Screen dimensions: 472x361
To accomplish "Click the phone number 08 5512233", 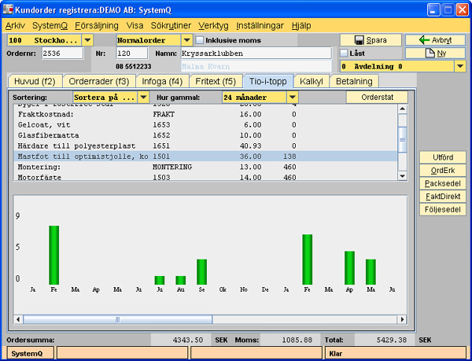I will (x=134, y=67).
